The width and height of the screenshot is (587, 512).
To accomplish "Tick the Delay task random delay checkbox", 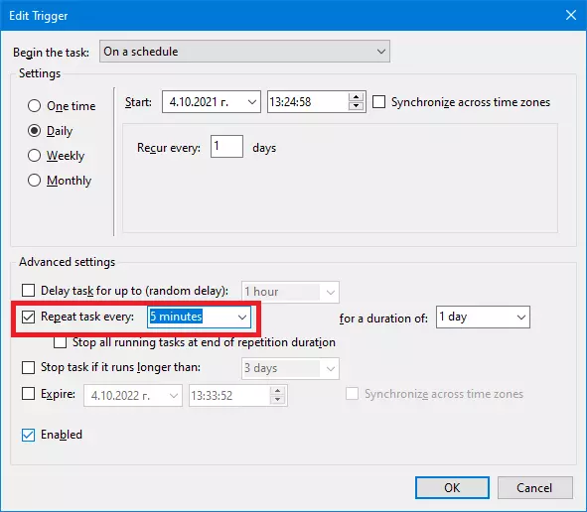I will tap(29, 290).
